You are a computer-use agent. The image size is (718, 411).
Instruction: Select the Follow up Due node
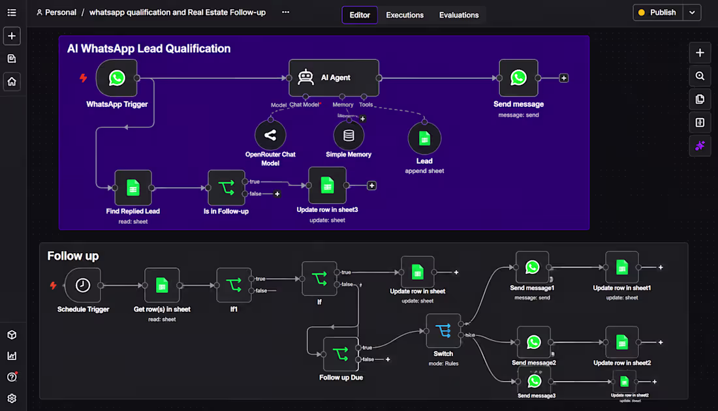(x=341, y=354)
